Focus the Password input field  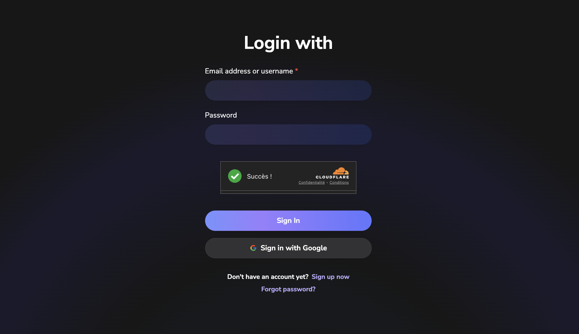coord(288,135)
